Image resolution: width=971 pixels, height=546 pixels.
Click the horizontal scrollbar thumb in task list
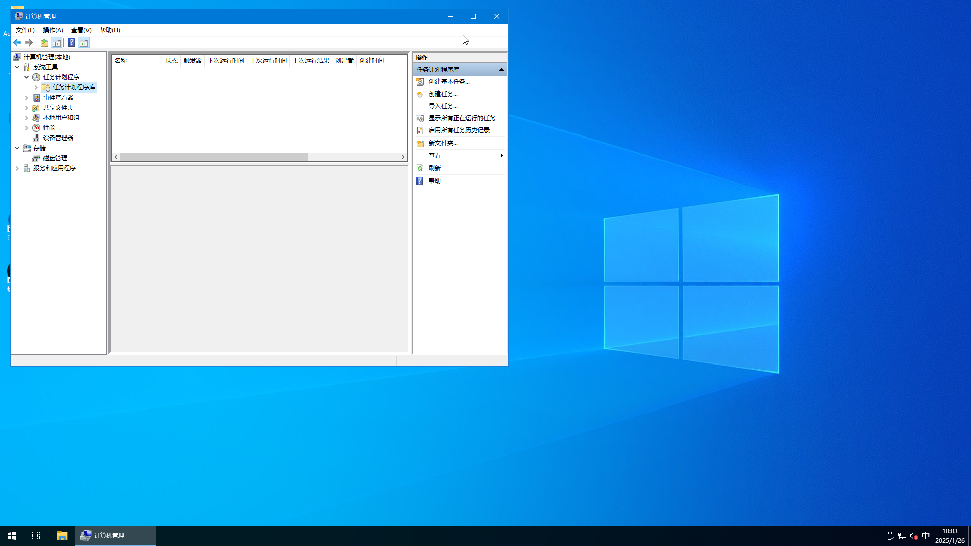click(214, 157)
